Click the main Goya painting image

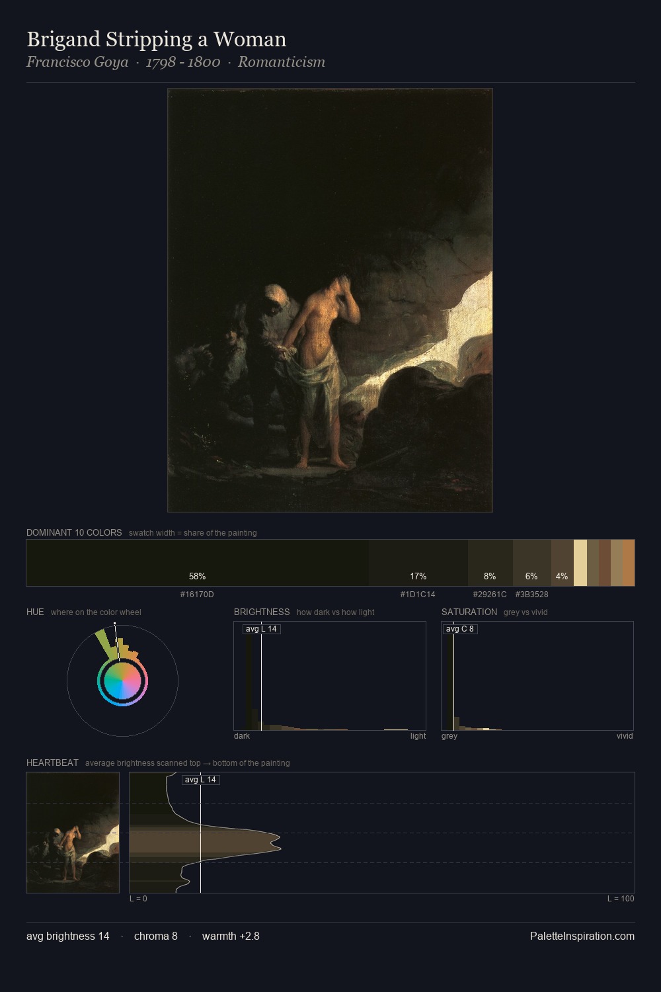[x=330, y=300]
